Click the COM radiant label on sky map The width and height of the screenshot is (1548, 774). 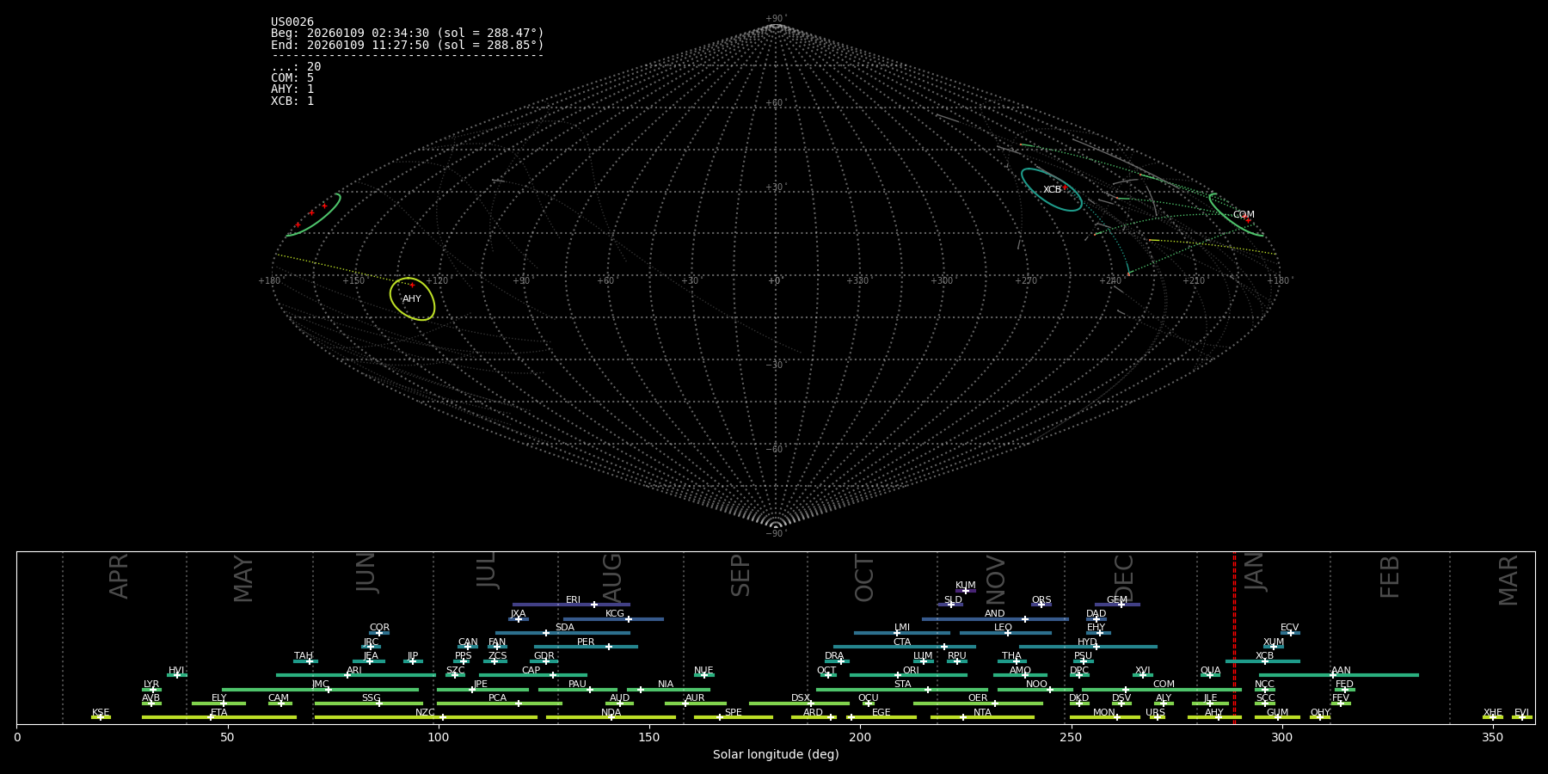1244,215
